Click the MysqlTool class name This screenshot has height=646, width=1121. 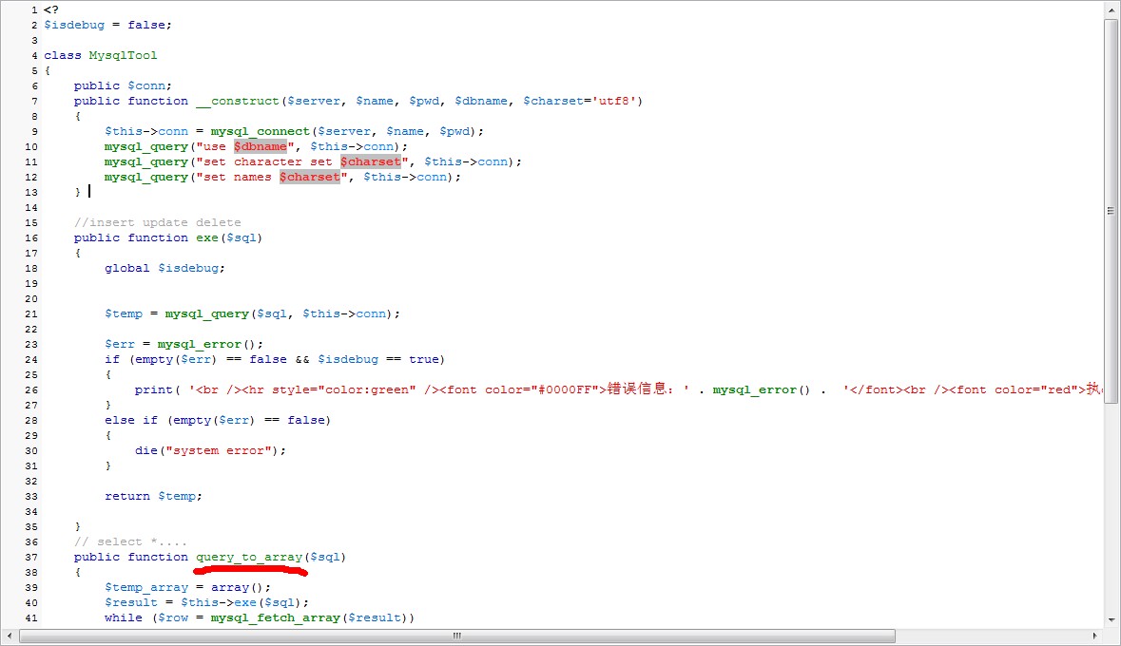point(123,55)
